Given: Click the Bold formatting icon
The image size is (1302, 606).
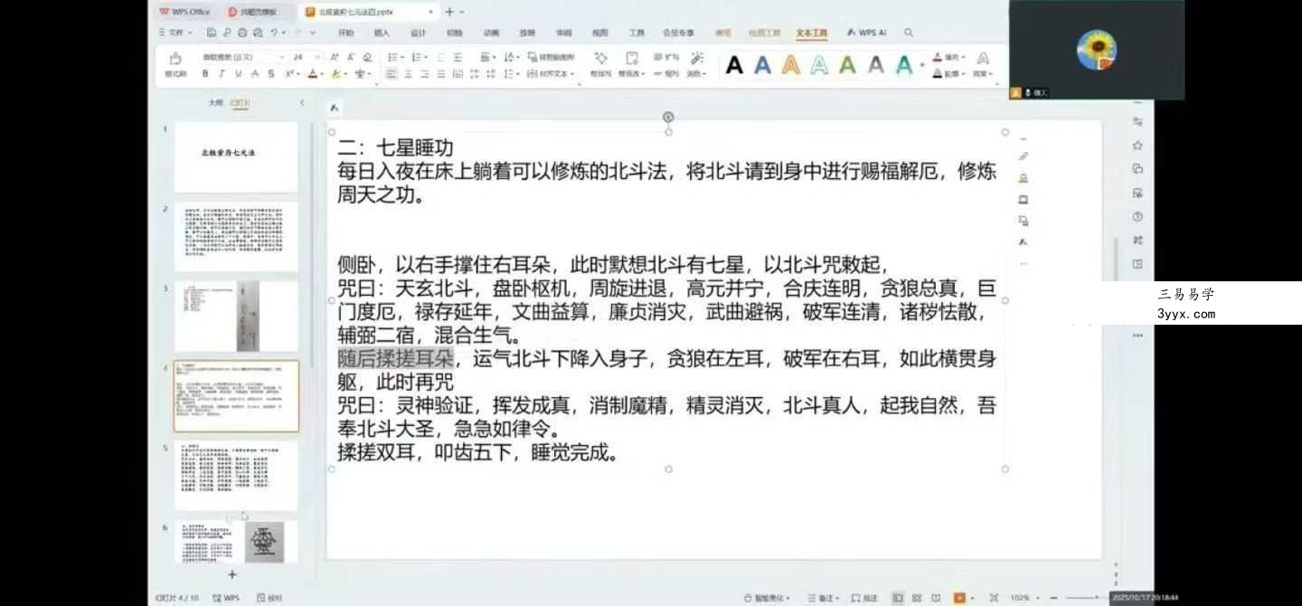Looking at the screenshot, I should tap(205, 74).
